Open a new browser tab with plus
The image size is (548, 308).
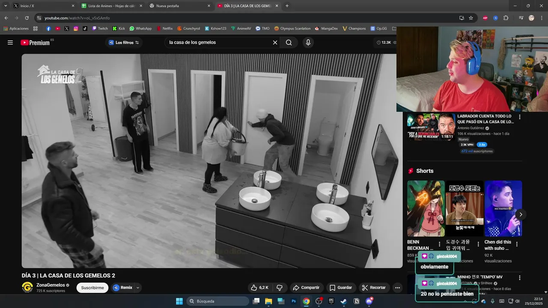pyautogui.click(x=287, y=6)
